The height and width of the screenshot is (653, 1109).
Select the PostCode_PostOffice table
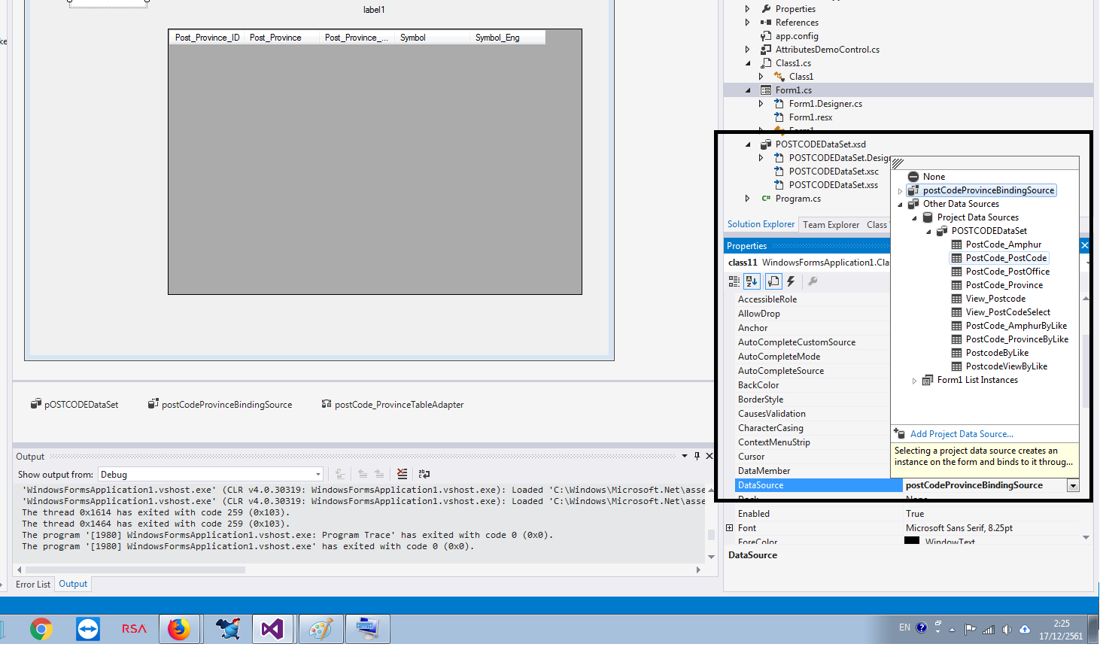pos(1007,272)
